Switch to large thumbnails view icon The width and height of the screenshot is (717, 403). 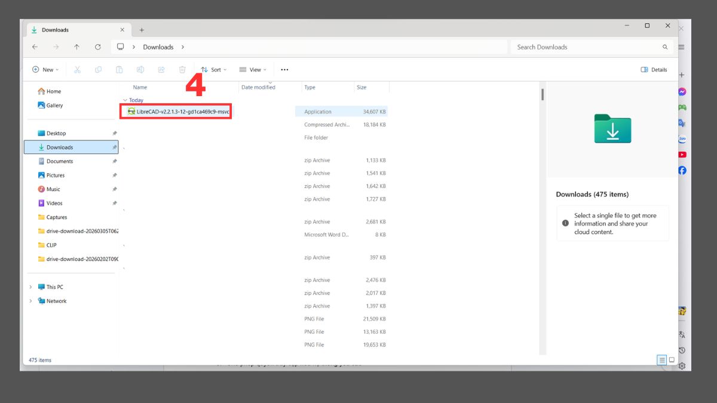point(672,360)
